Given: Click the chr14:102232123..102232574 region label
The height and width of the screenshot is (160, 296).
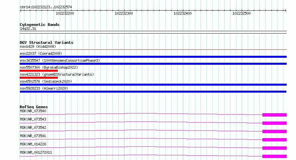Looking at the screenshot, I should point(46,7).
